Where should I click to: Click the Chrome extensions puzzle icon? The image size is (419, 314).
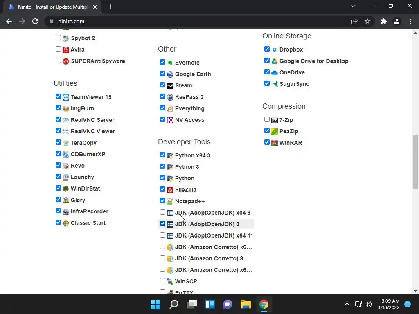pyautogui.click(x=384, y=21)
